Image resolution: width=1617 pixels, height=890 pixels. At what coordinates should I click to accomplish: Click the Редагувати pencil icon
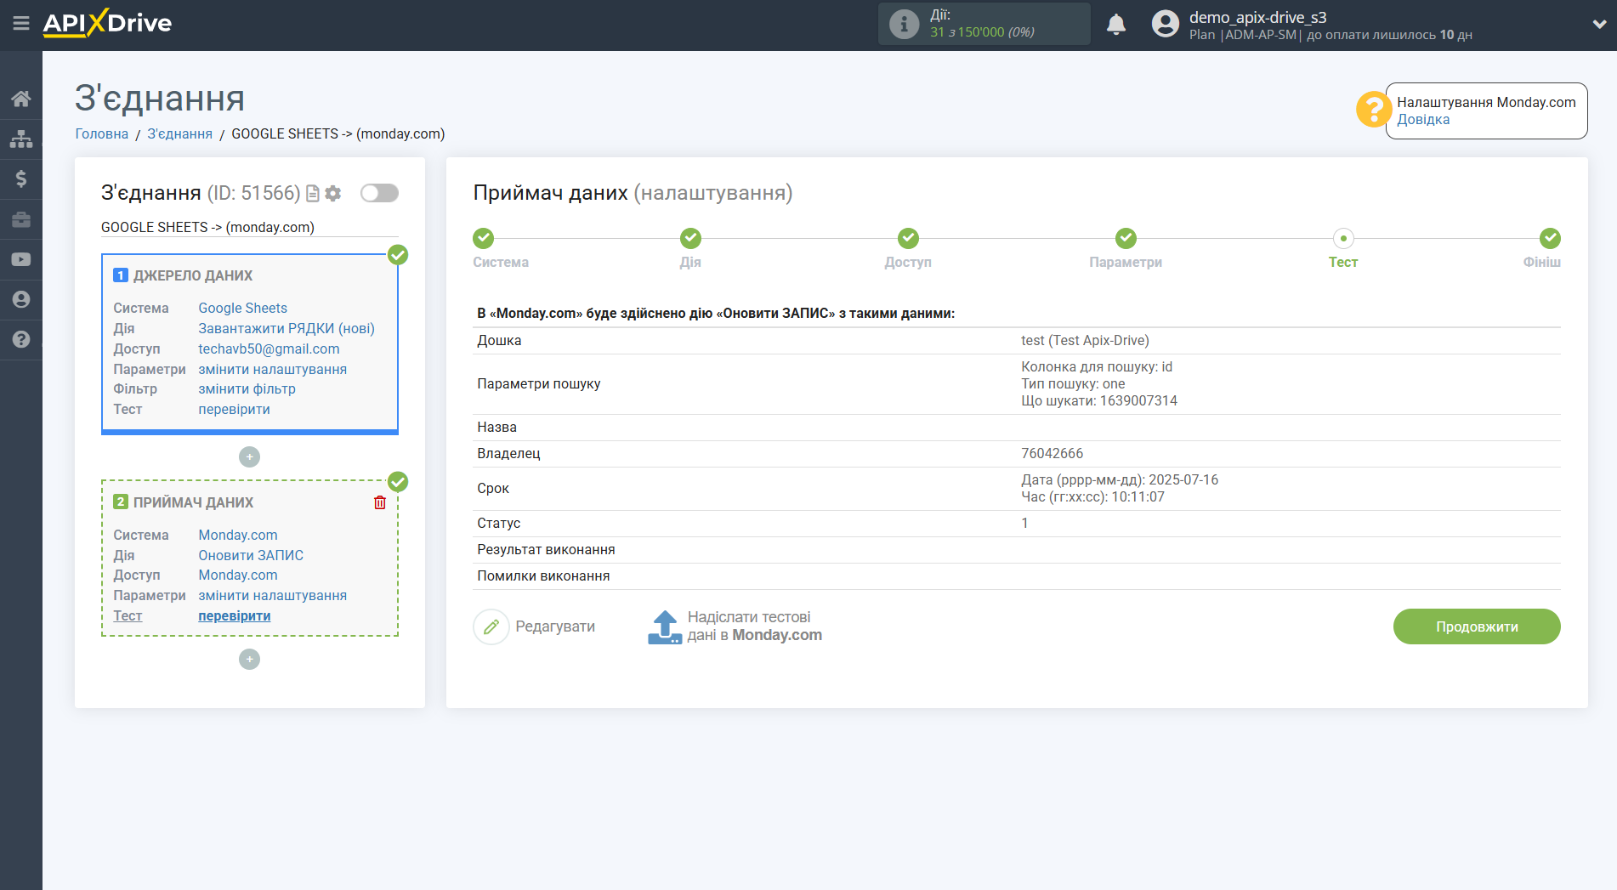[x=491, y=627]
